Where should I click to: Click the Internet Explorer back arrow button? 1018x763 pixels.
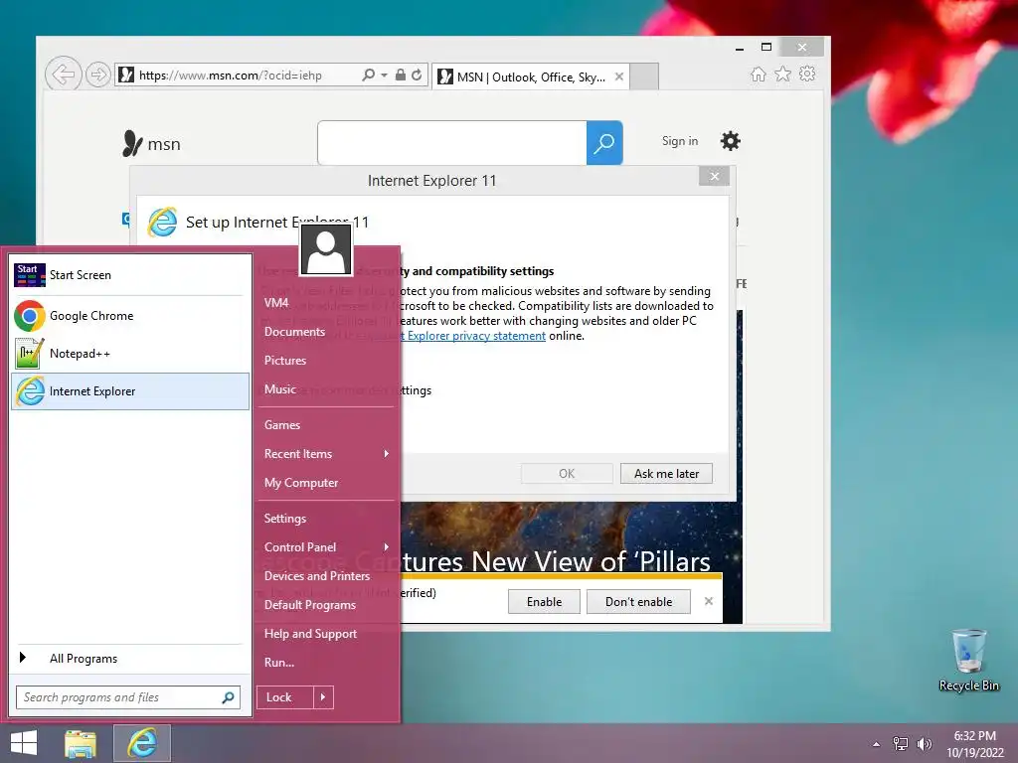click(x=63, y=75)
